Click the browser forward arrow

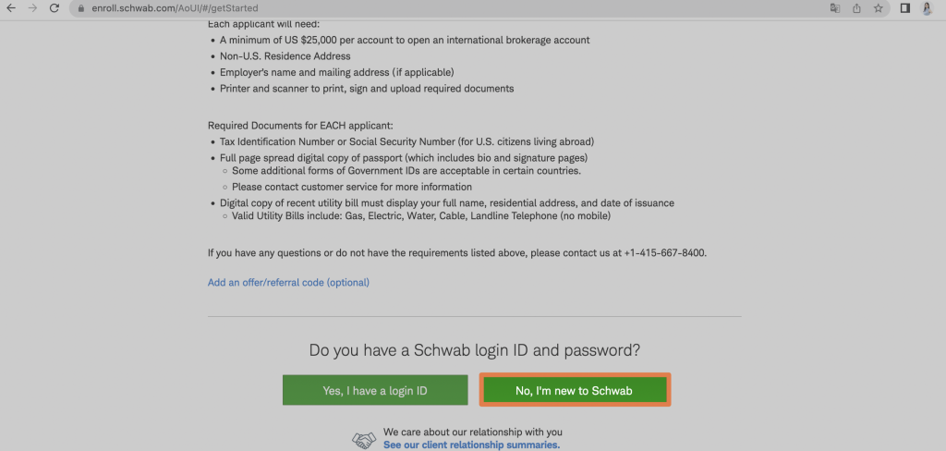[x=32, y=8]
